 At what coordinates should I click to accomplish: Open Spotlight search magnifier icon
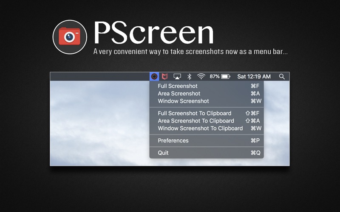(282, 76)
